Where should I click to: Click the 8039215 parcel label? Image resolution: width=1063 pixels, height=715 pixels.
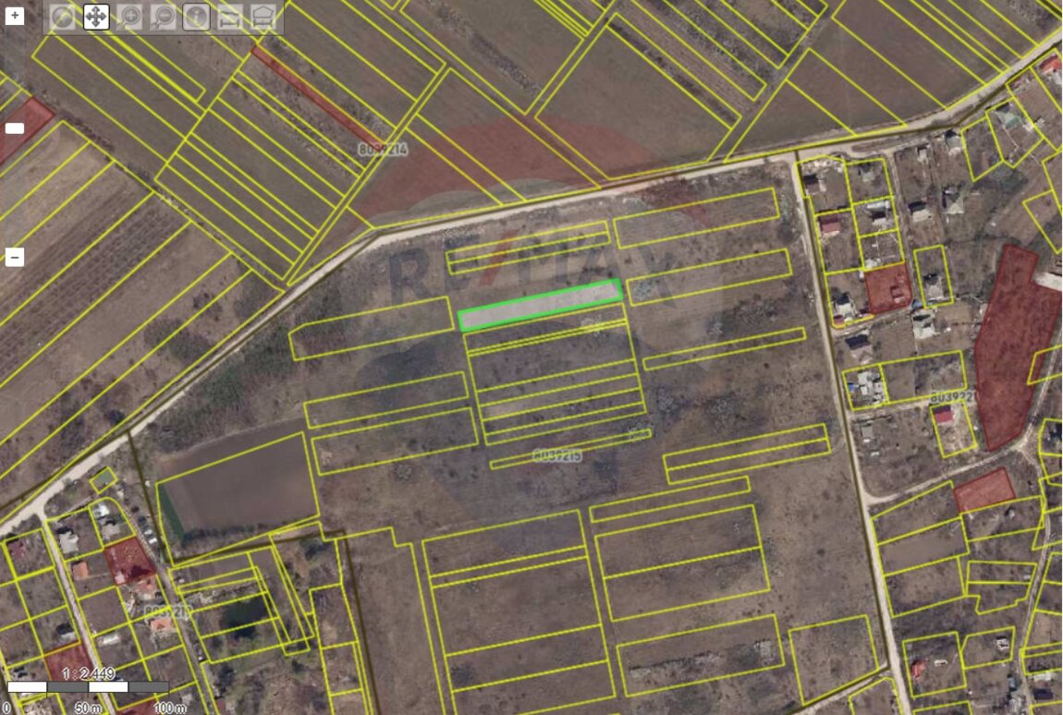(557, 455)
